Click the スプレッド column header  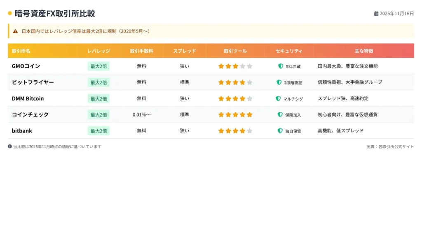pyautogui.click(x=184, y=51)
